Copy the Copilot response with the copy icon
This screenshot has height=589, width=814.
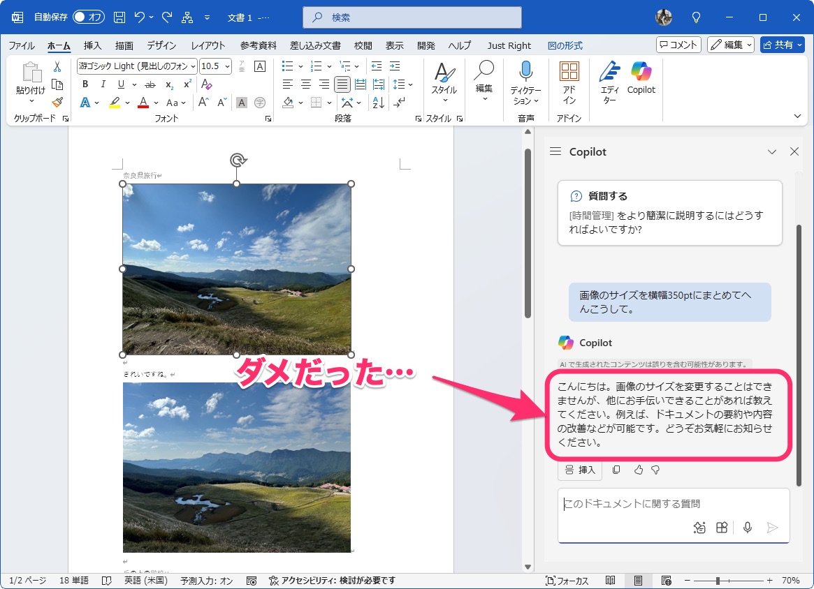coord(616,470)
